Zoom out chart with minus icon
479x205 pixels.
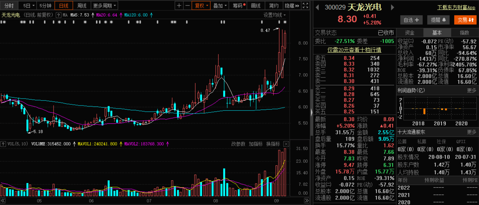coord(188,6)
